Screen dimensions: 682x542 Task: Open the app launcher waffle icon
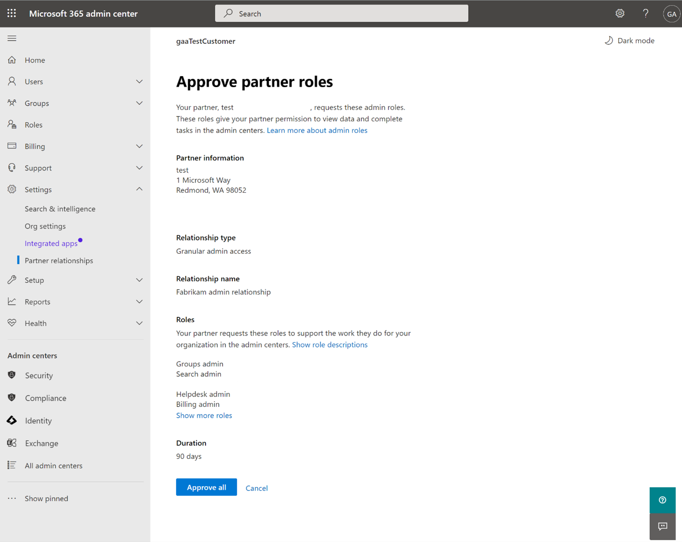tap(11, 13)
